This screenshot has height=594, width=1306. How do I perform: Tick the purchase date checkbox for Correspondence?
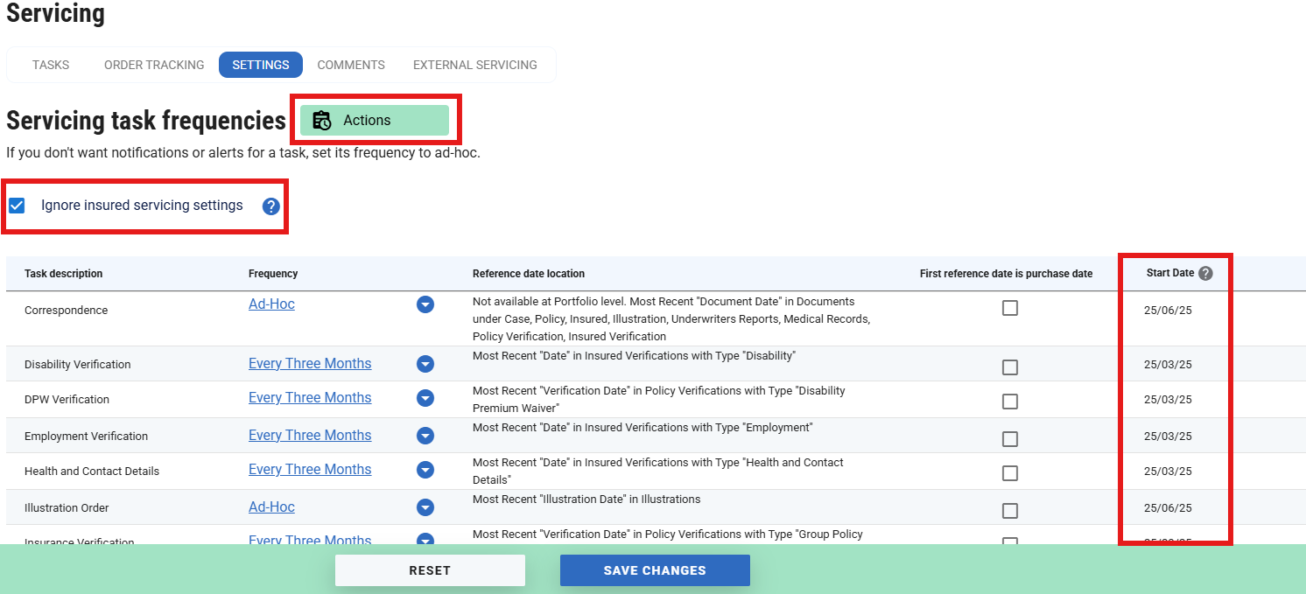(x=1010, y=308)
